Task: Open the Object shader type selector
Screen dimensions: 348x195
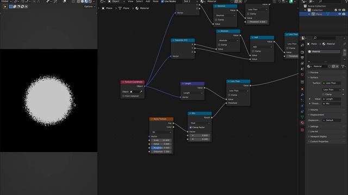Action: 116,1
